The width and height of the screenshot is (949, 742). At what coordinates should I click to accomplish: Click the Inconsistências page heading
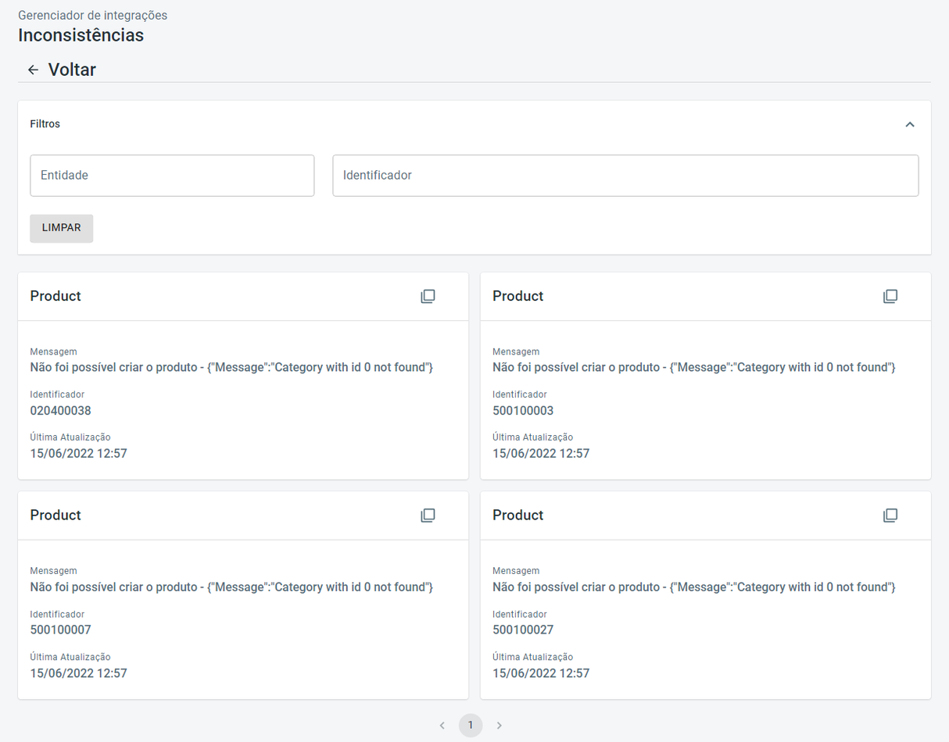point(81,35)
